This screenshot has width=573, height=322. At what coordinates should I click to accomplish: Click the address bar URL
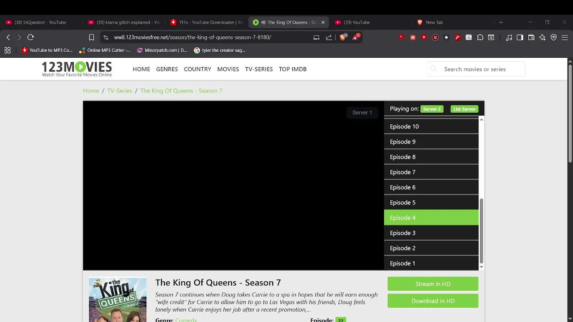click(192, 37)
